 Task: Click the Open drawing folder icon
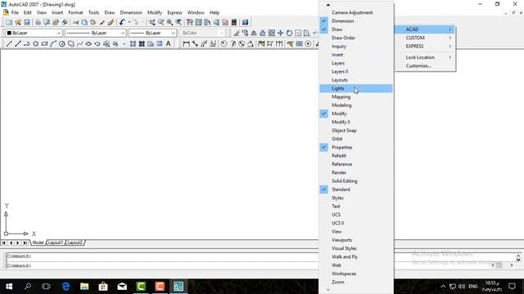coord(18,22)
